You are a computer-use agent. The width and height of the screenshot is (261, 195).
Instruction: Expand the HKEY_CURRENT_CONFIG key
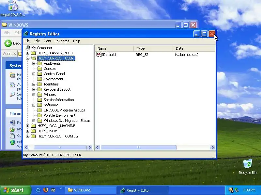[x=27, y=136]
